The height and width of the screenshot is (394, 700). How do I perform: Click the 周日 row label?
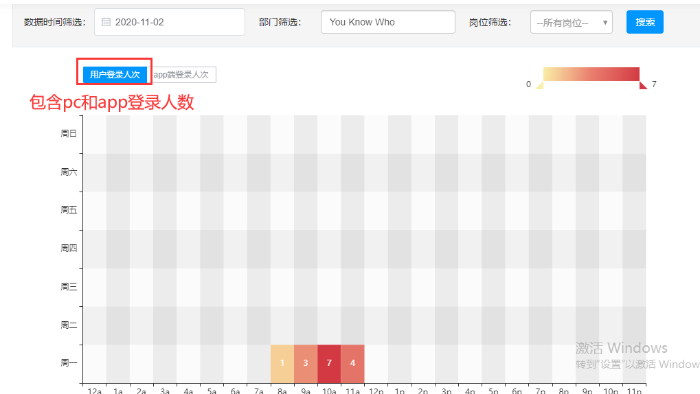coord(69,134)
